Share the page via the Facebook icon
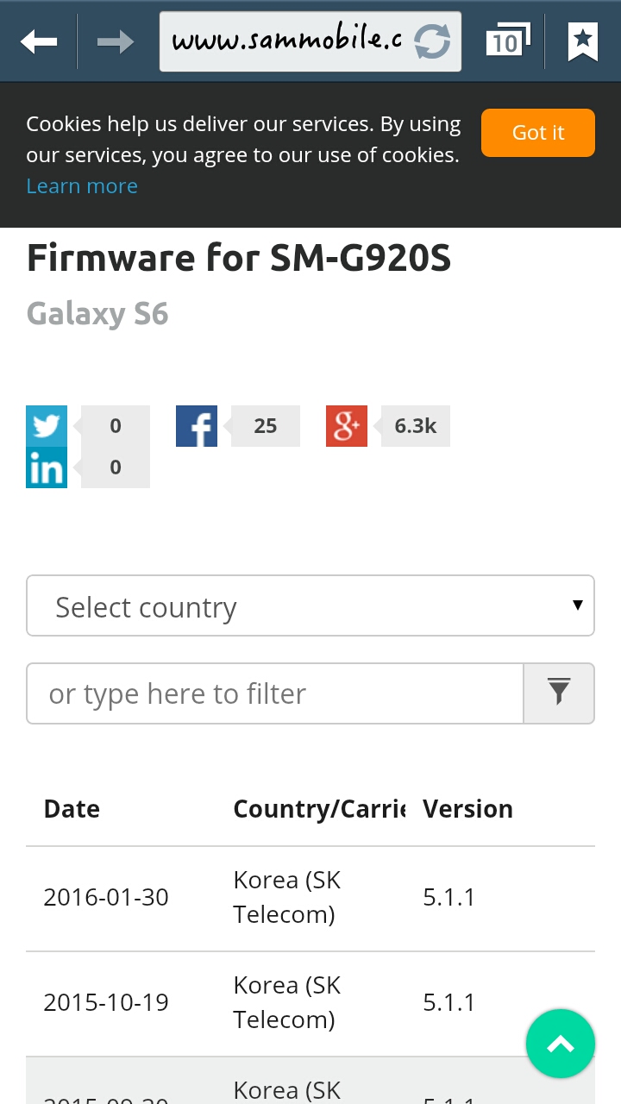621x1104 pixels. [x=197, y=426]
